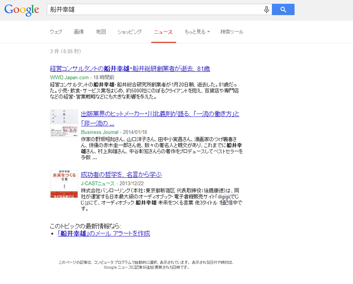353x284 pixels.
Task: Click the Google logo
Action: (x=22, y=10)
